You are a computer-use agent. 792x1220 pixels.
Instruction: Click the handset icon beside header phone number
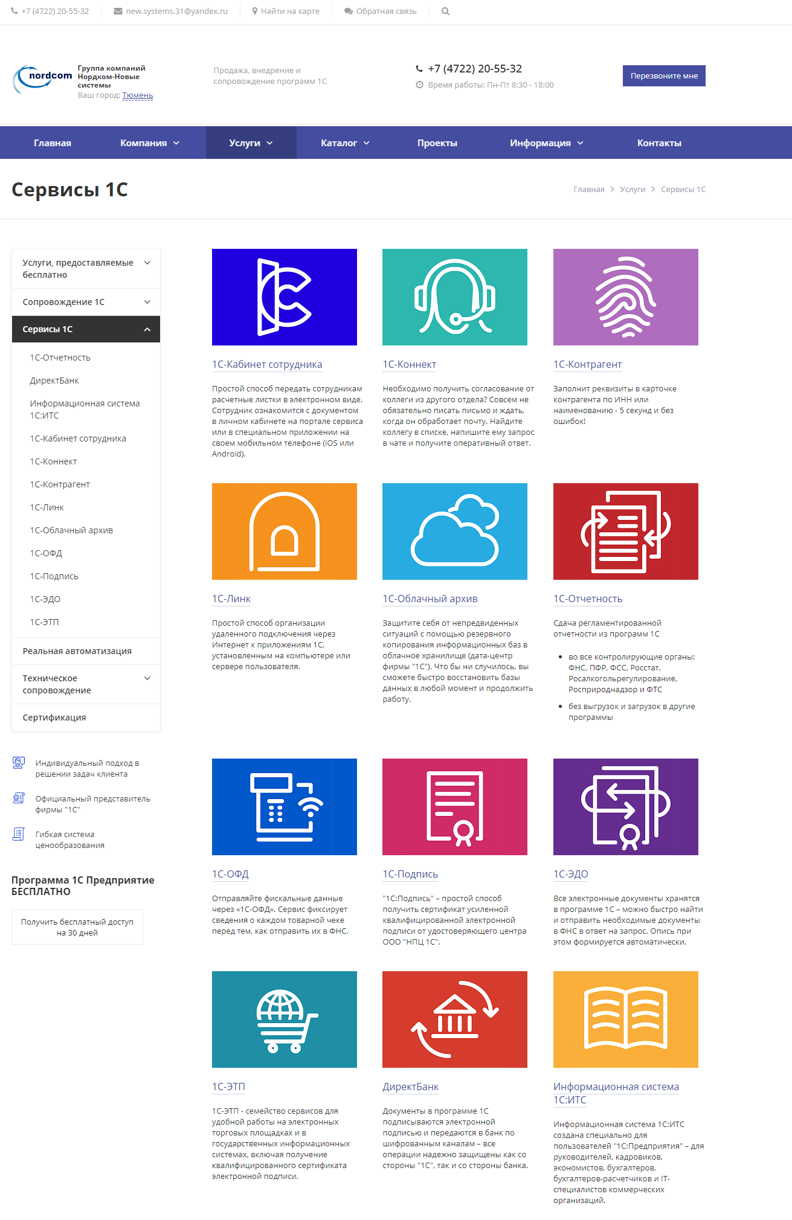point(419,69)
